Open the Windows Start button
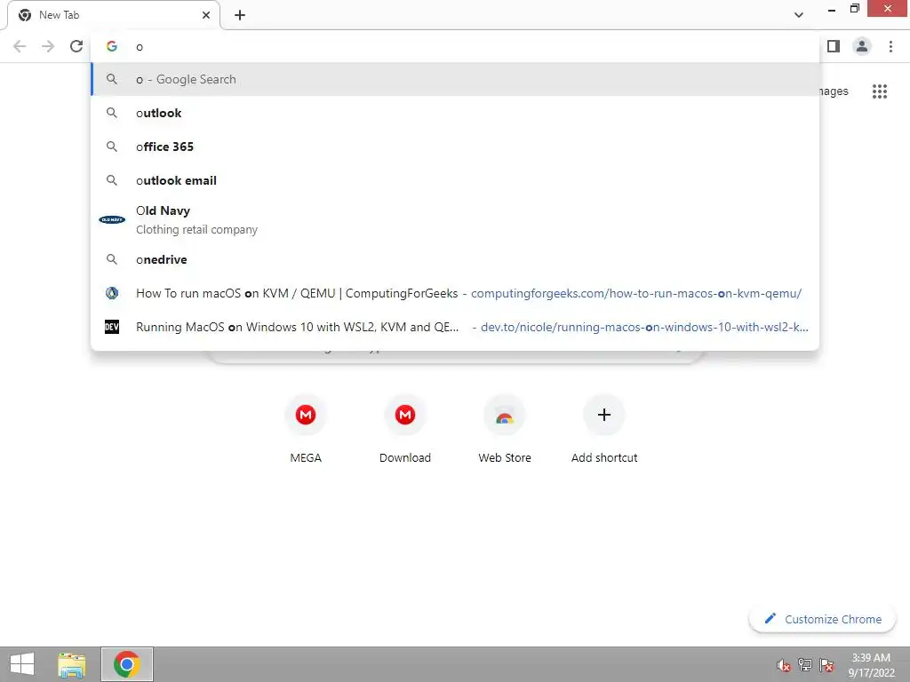 point(22,664)
